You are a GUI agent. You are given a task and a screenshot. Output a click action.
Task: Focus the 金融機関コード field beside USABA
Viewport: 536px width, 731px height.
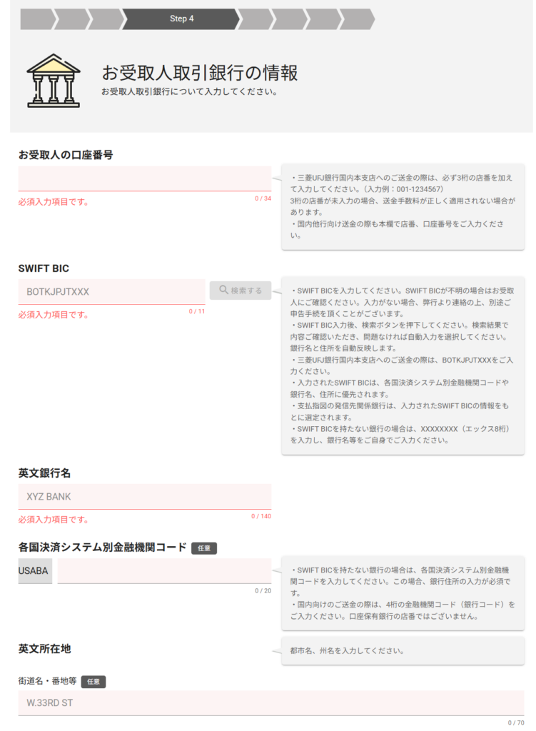coord(164,571)
